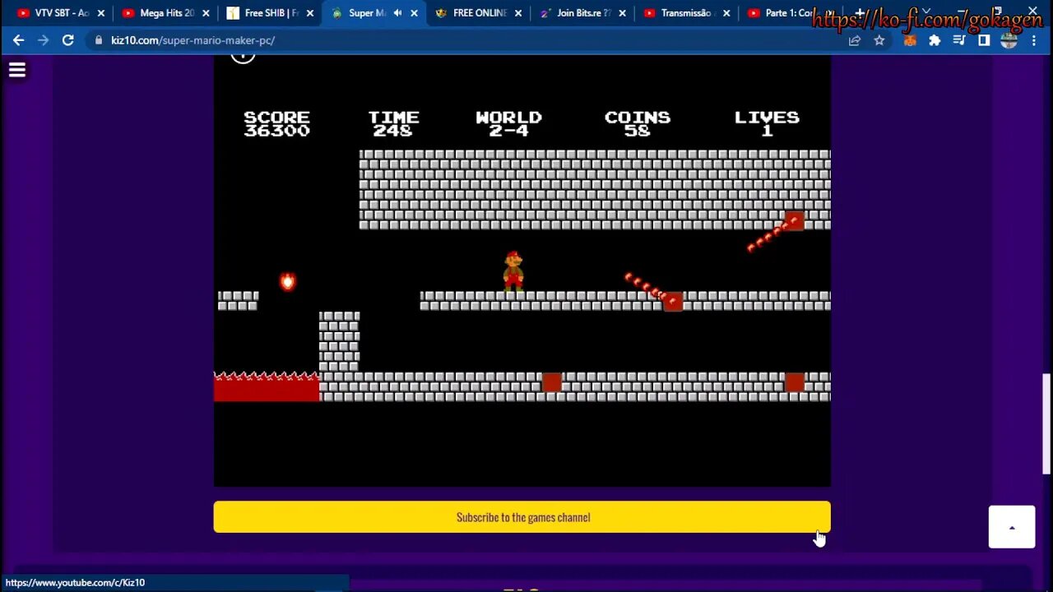View site information lock icon
Viewport: 1053px width, 592px height.
pyautogui.click(x=99, y=39)
